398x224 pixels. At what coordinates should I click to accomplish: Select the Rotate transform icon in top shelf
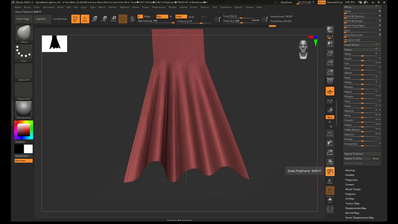click(x=113, y=19)
